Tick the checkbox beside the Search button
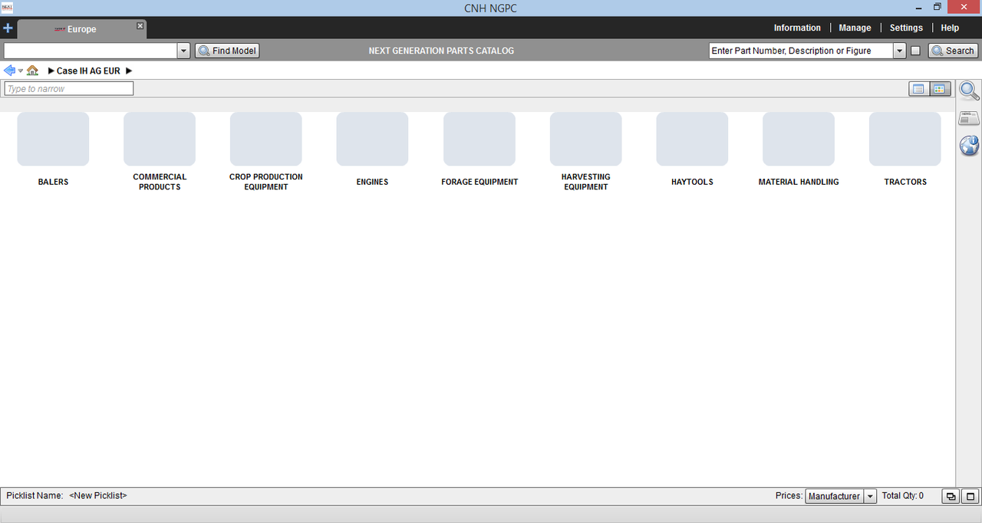This screenshot has width=982, height=523. [915, 51]
